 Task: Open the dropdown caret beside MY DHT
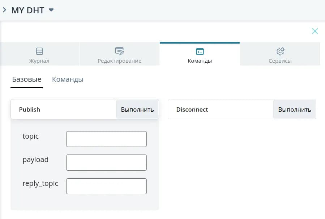[x=51, y=10]
